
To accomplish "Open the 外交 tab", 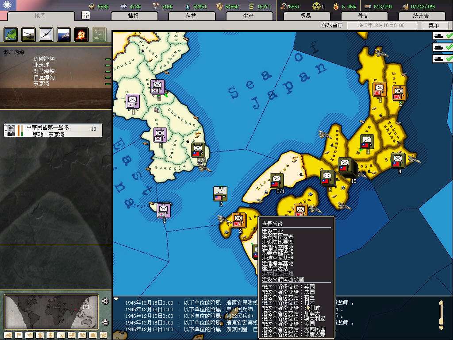I will pyautogui.click(x=363, y=16).
